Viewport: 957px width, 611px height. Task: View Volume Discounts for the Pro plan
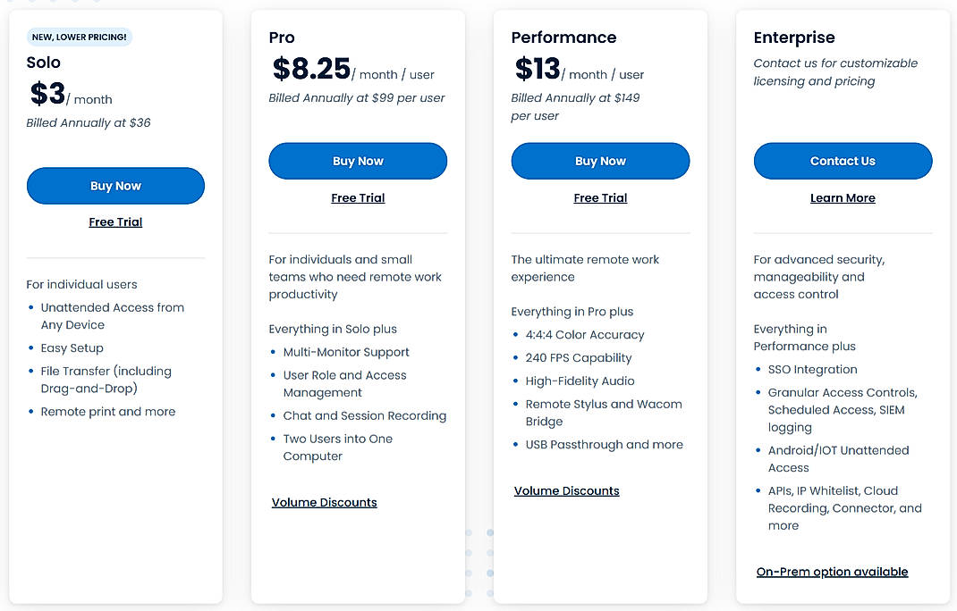[x=324, y=502]
